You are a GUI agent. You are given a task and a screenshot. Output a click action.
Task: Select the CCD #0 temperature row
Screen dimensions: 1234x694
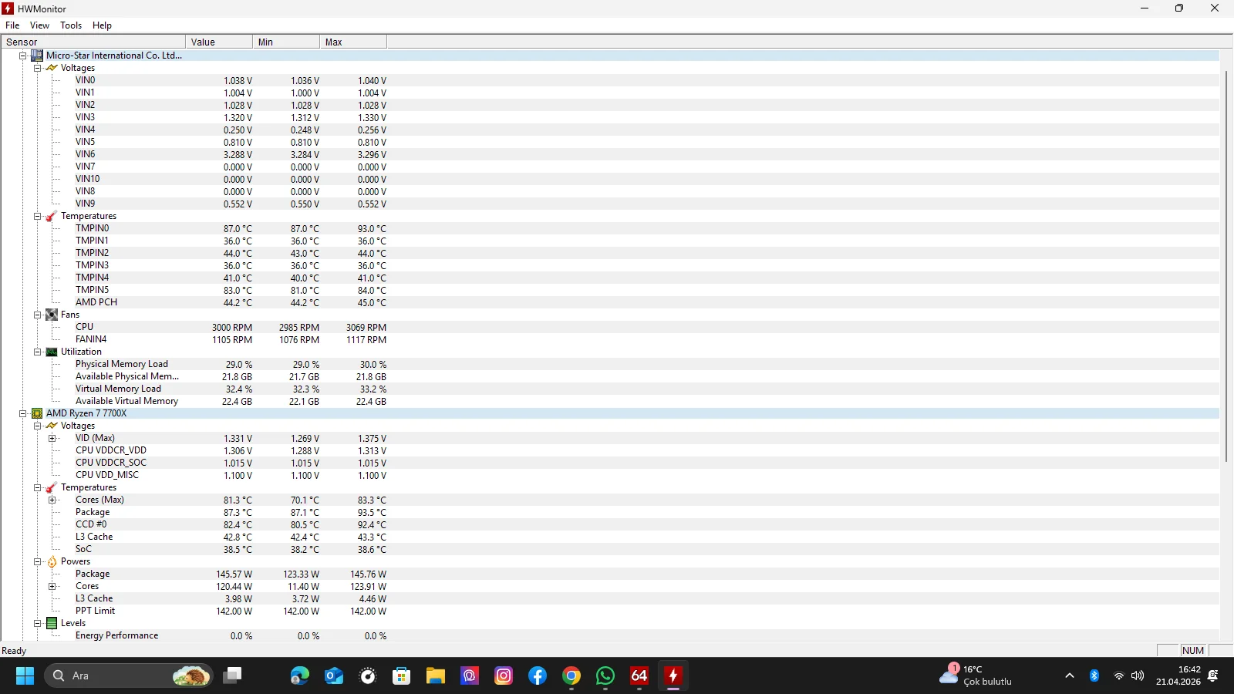(610, 524)
